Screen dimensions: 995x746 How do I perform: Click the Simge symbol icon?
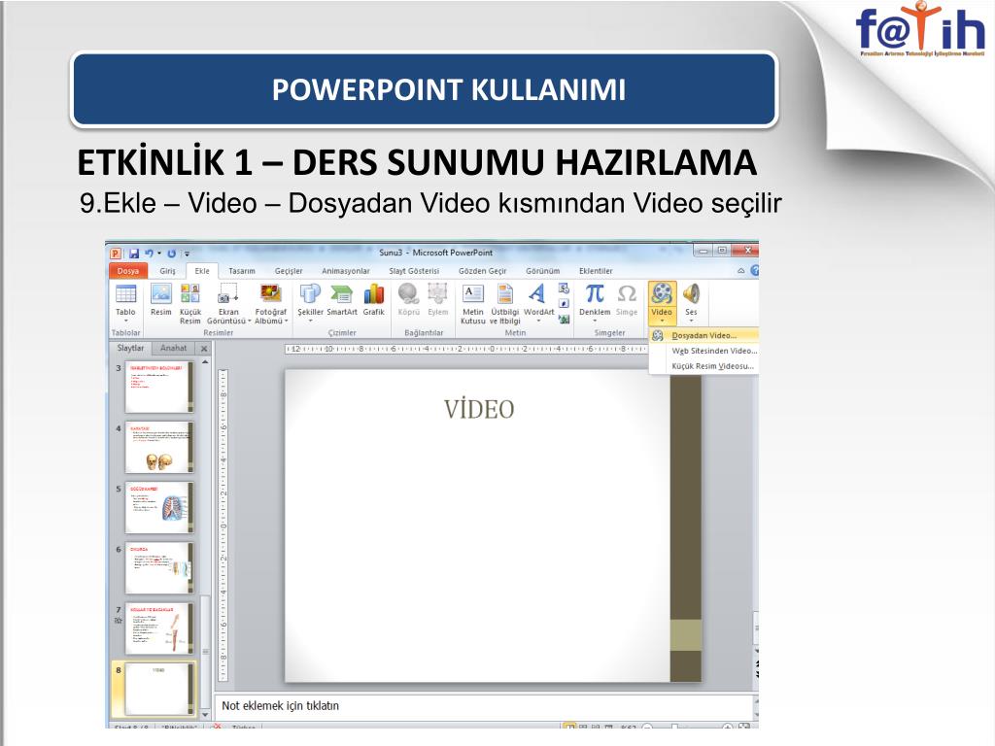[627, 294]
